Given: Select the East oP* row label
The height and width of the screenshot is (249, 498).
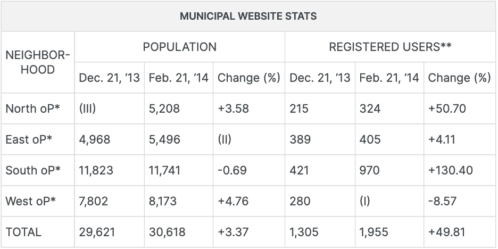Looking at the screenshot, I should coord(31,139).
